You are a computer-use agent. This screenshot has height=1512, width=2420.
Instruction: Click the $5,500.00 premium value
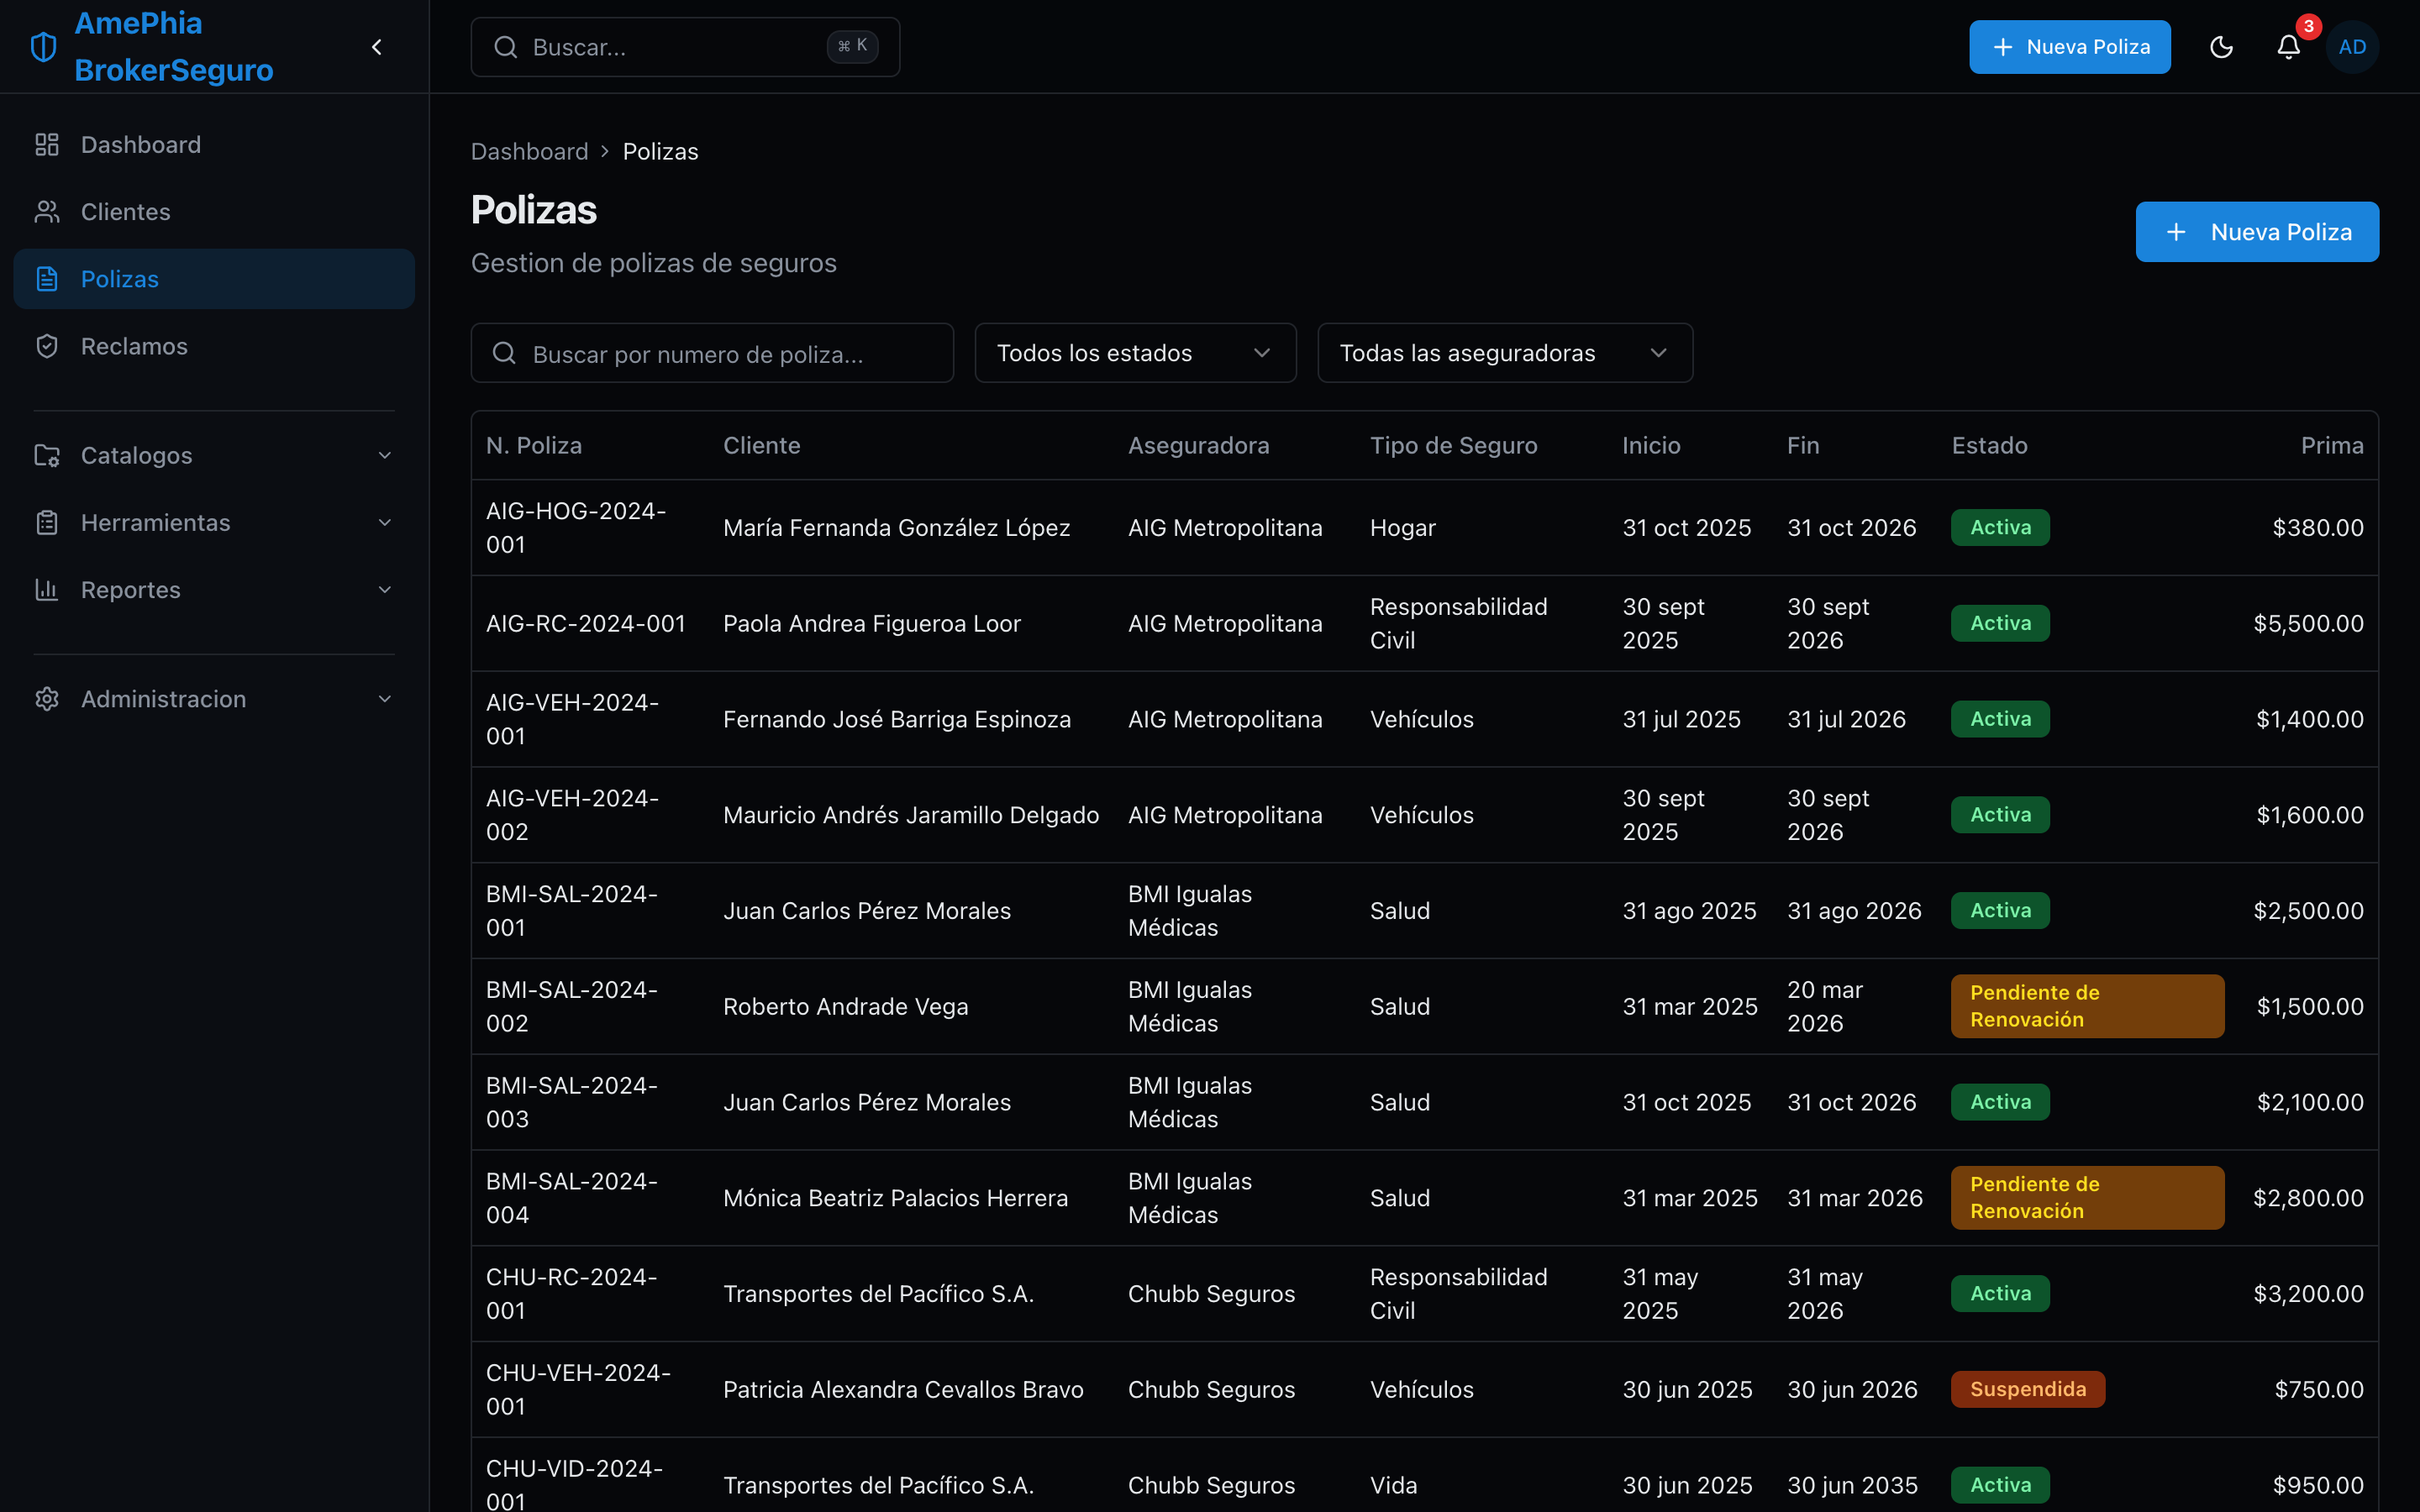[2308, 623]
